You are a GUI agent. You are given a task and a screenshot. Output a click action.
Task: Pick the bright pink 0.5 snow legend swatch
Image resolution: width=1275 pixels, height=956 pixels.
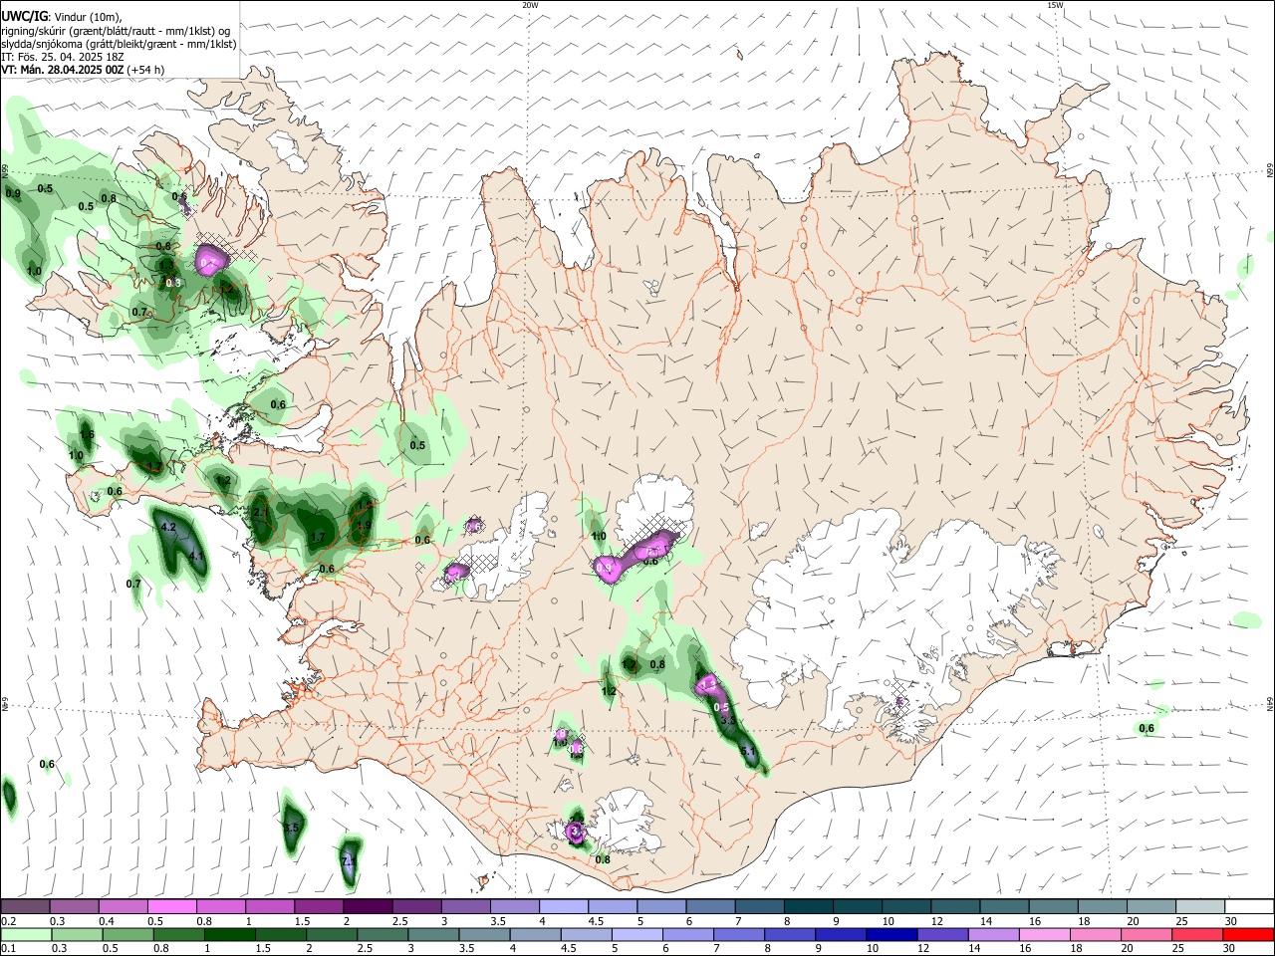pos(171,906)
